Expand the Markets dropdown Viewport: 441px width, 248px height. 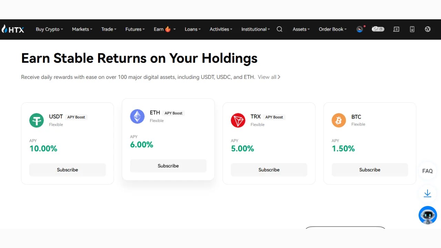(82, 29)
